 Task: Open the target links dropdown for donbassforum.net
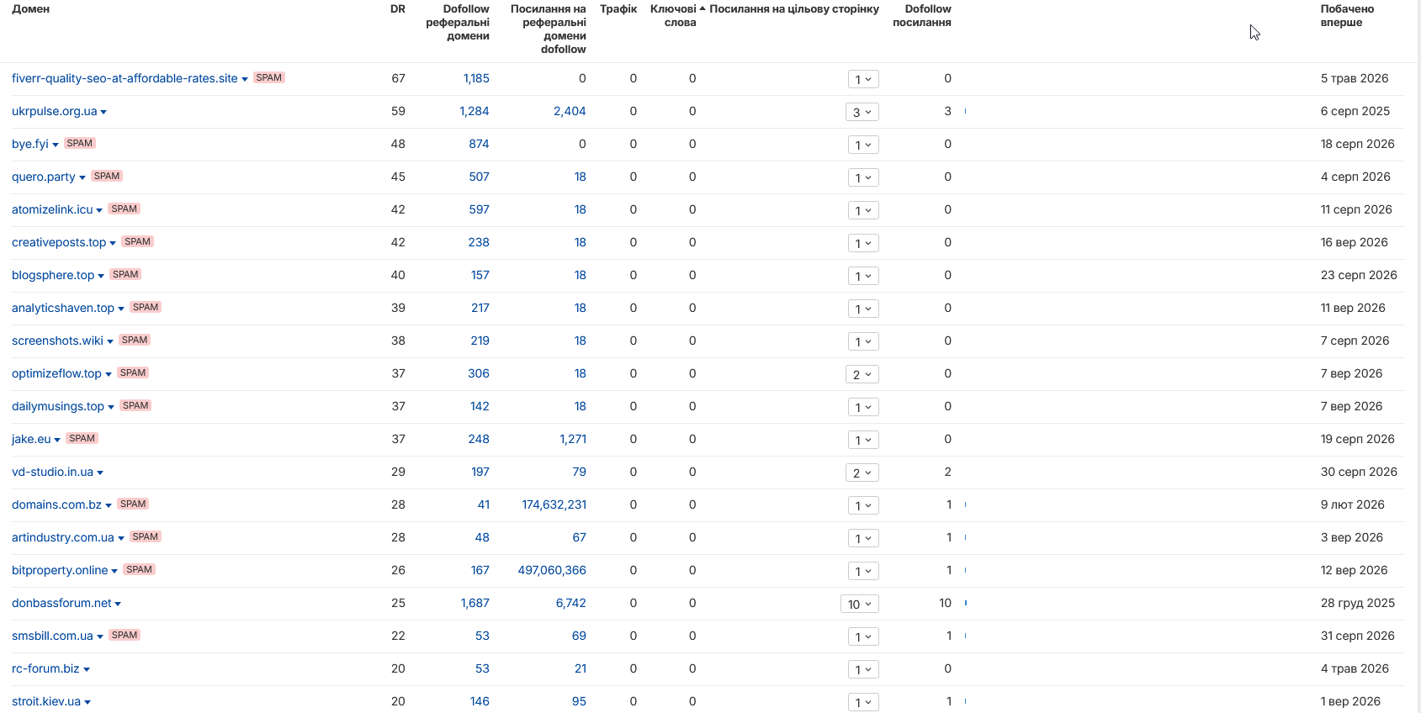click(x=860, y=604)
